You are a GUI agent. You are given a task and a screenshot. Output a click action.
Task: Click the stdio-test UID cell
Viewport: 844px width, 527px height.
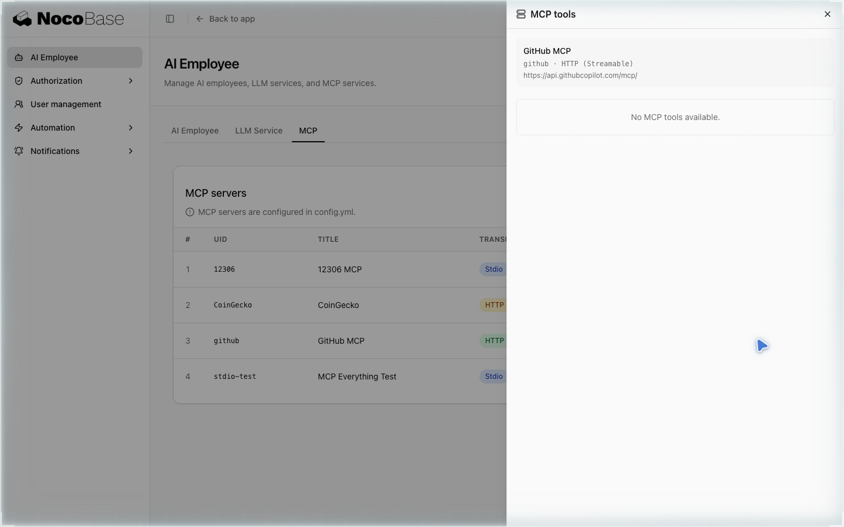click(x=235, y=377)
